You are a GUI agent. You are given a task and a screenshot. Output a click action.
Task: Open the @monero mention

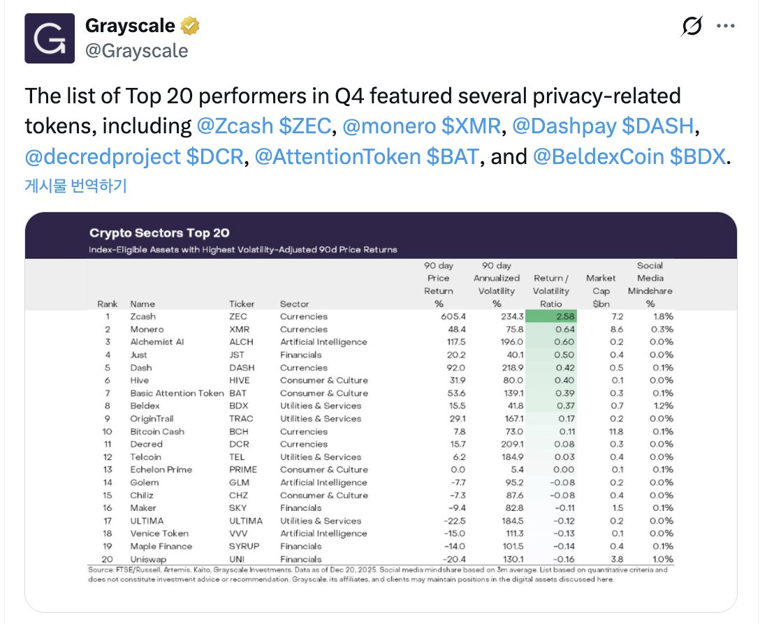tap(379, 126)
